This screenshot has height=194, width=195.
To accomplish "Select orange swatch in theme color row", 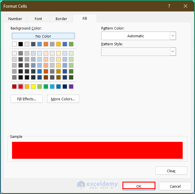I will [x=46, y=44].
